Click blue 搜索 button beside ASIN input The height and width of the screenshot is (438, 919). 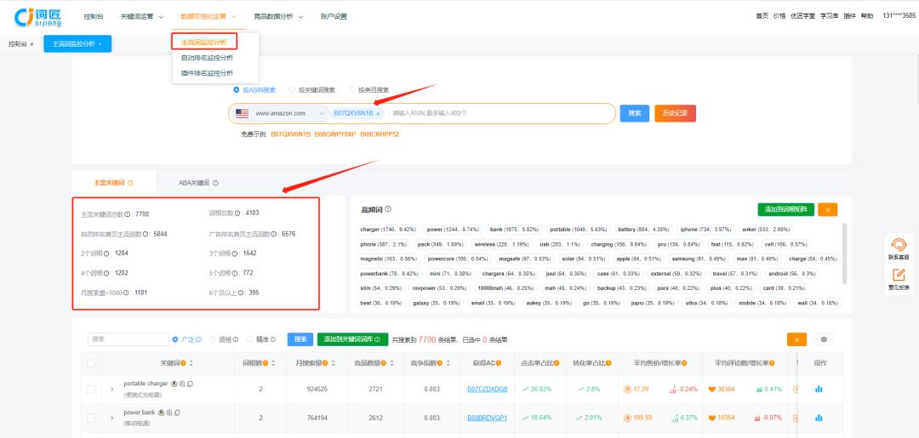pos(635,113)
